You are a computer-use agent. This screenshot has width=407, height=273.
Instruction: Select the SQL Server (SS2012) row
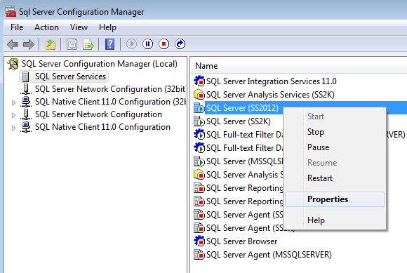tap(242, 107)
